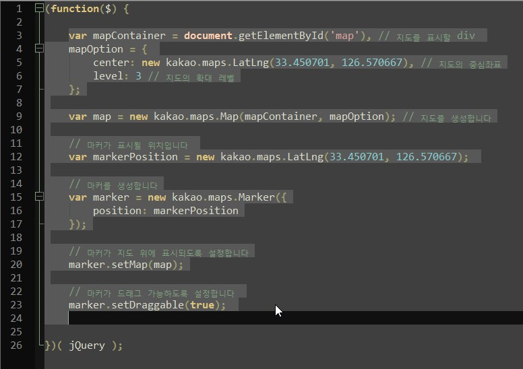
Task: Click line number 26 in the gutter
Action: click(x=16, y=345)
